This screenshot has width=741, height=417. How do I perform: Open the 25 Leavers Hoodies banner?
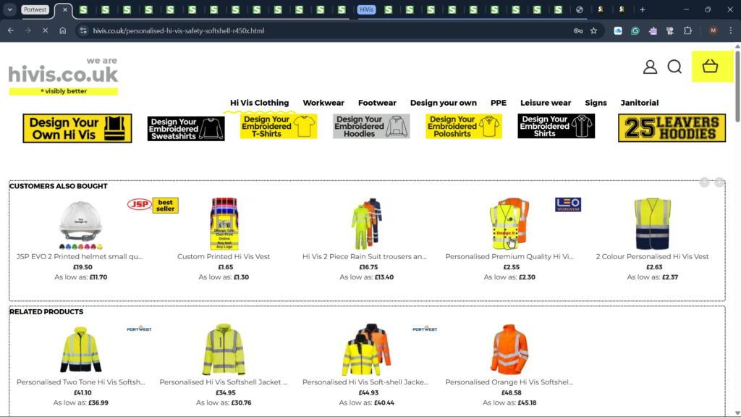(672, 128)
